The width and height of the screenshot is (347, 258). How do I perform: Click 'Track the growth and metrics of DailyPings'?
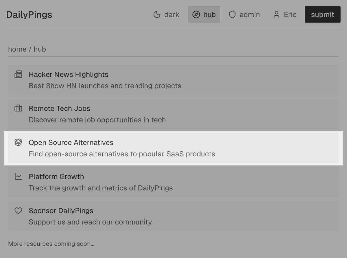(101, 188)
